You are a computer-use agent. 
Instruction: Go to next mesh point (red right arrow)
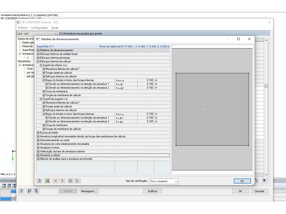(x=62, y=181)
